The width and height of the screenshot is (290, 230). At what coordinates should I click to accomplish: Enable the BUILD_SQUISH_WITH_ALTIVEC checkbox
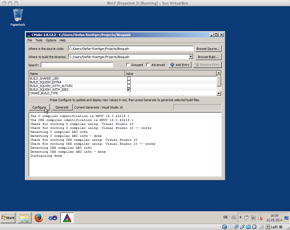[129, 86]
